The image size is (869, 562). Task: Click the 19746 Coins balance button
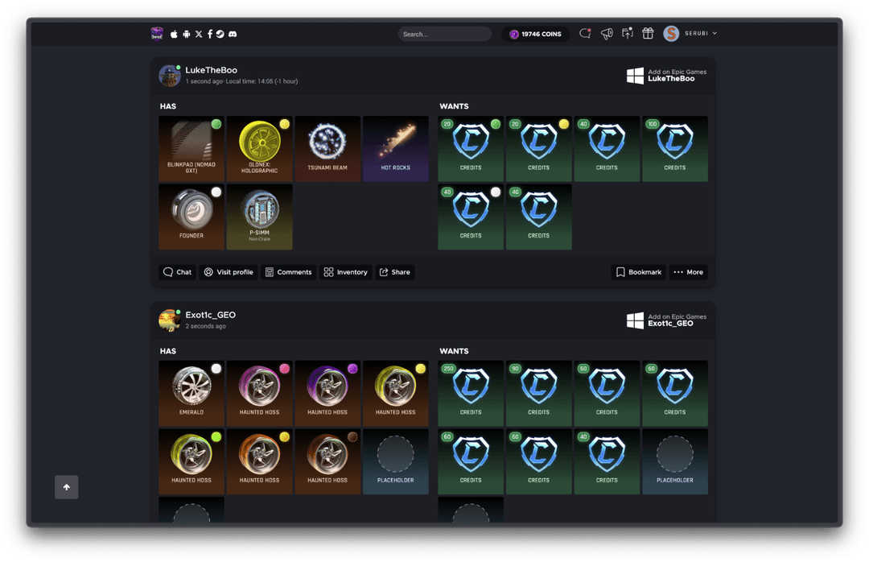coord(535,34)
